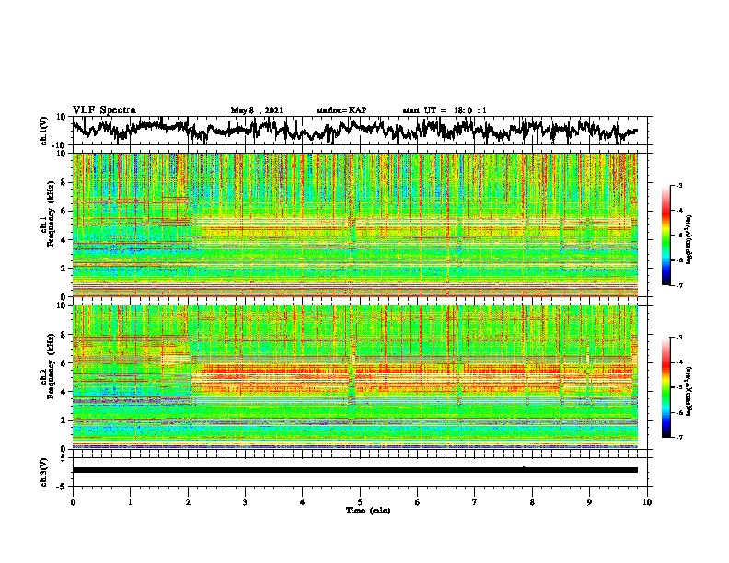Click the "VLF Spectra" plot title
The height and width of the screenshot is (563, 729).
tap(104, 110)
